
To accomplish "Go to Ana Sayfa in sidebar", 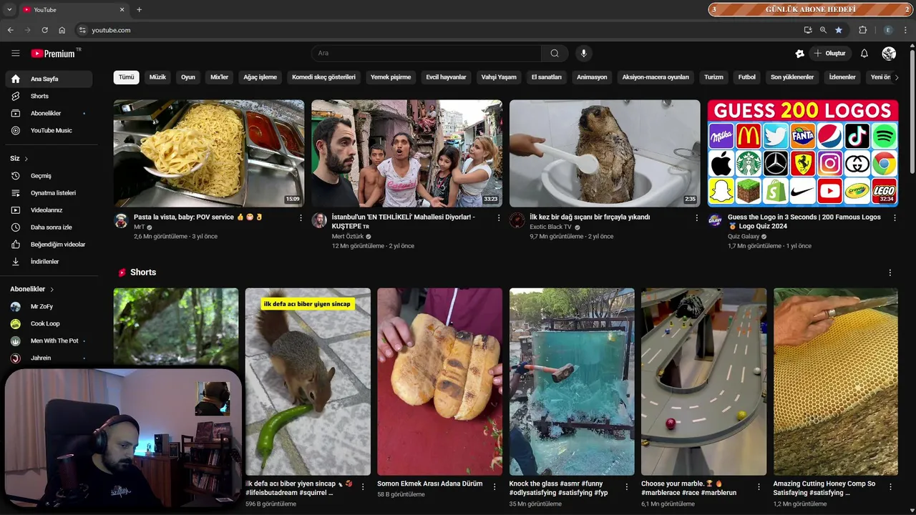I will click(48, 79).
